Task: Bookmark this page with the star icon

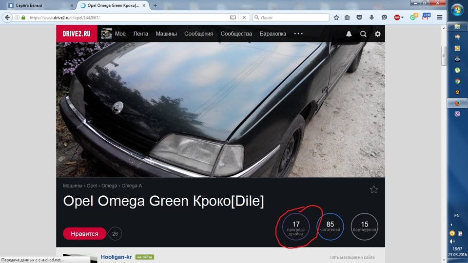Action: 336,18
